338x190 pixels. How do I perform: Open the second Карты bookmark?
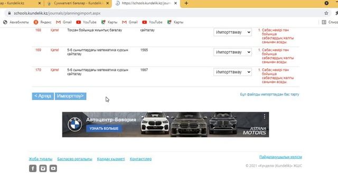click(175, 22)
